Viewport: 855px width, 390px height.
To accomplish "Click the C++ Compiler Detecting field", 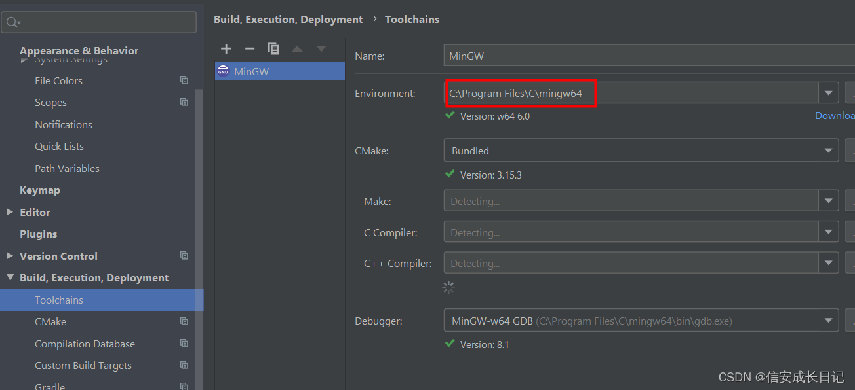I will 631,263.
